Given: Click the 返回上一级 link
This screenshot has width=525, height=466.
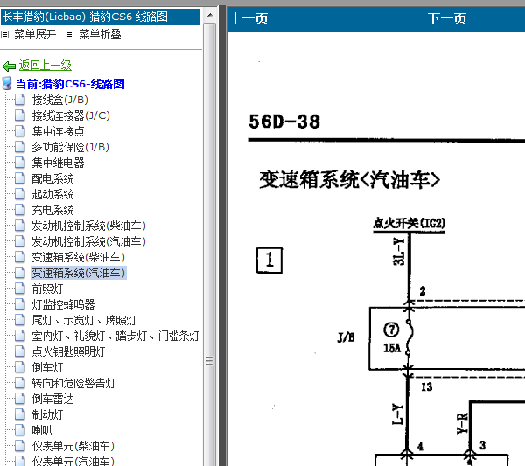Looking at the screenshot, I should tap(45, 66).
